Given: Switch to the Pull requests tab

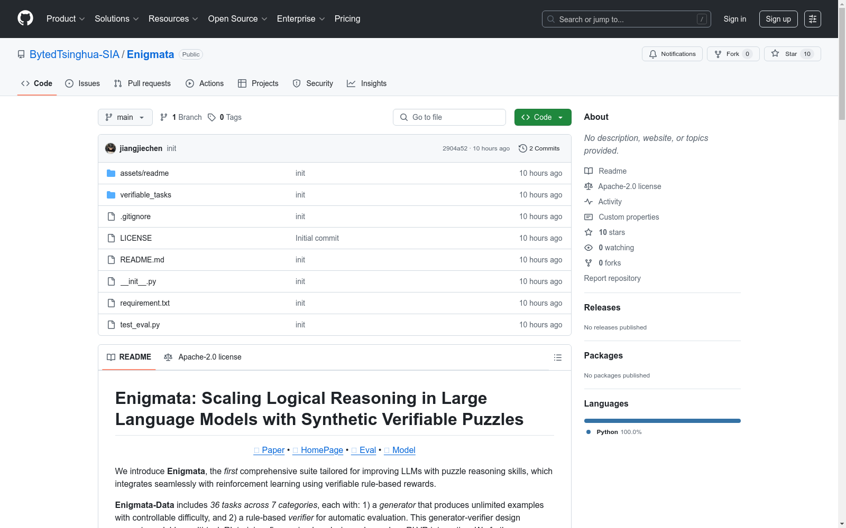Looking at the screenshot, I should click(x=142, y=83).
